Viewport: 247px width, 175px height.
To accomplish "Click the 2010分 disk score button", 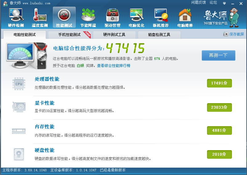I will point(219,154).
